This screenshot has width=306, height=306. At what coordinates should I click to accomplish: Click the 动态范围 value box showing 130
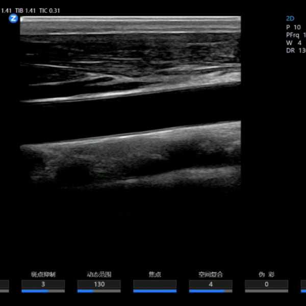pos(99,284)
